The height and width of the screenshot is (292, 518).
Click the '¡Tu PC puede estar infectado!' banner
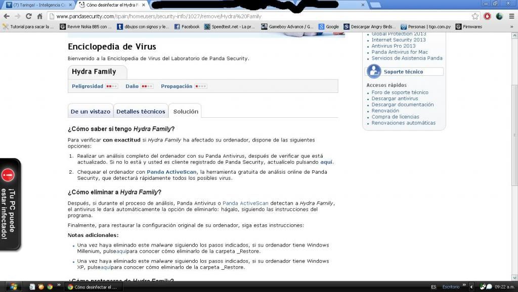(x=10, y=205)
